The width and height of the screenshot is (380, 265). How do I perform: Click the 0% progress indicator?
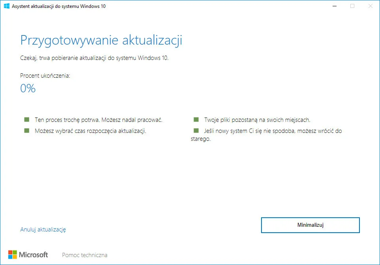tap(28, 88)
